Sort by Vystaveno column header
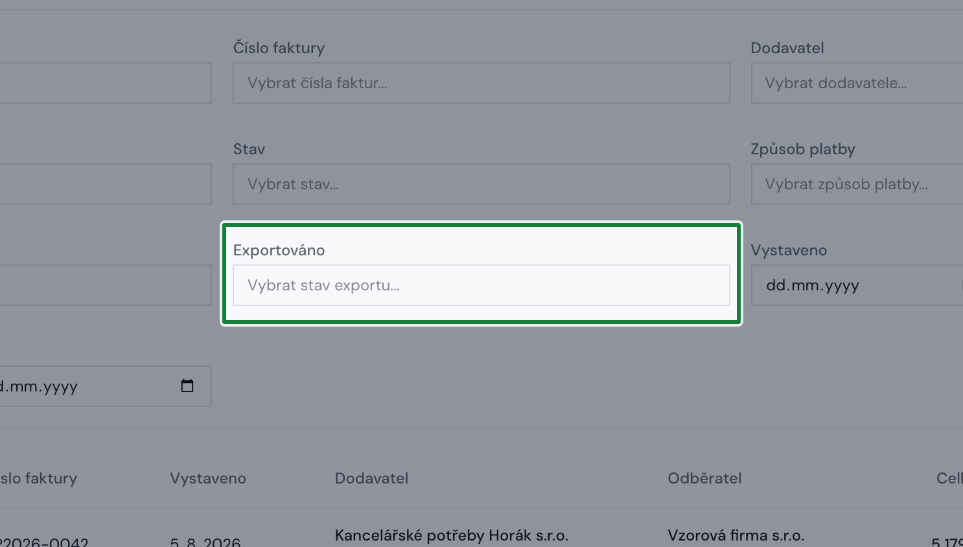This screenshot has width=963, height=547. pos(208,478)
